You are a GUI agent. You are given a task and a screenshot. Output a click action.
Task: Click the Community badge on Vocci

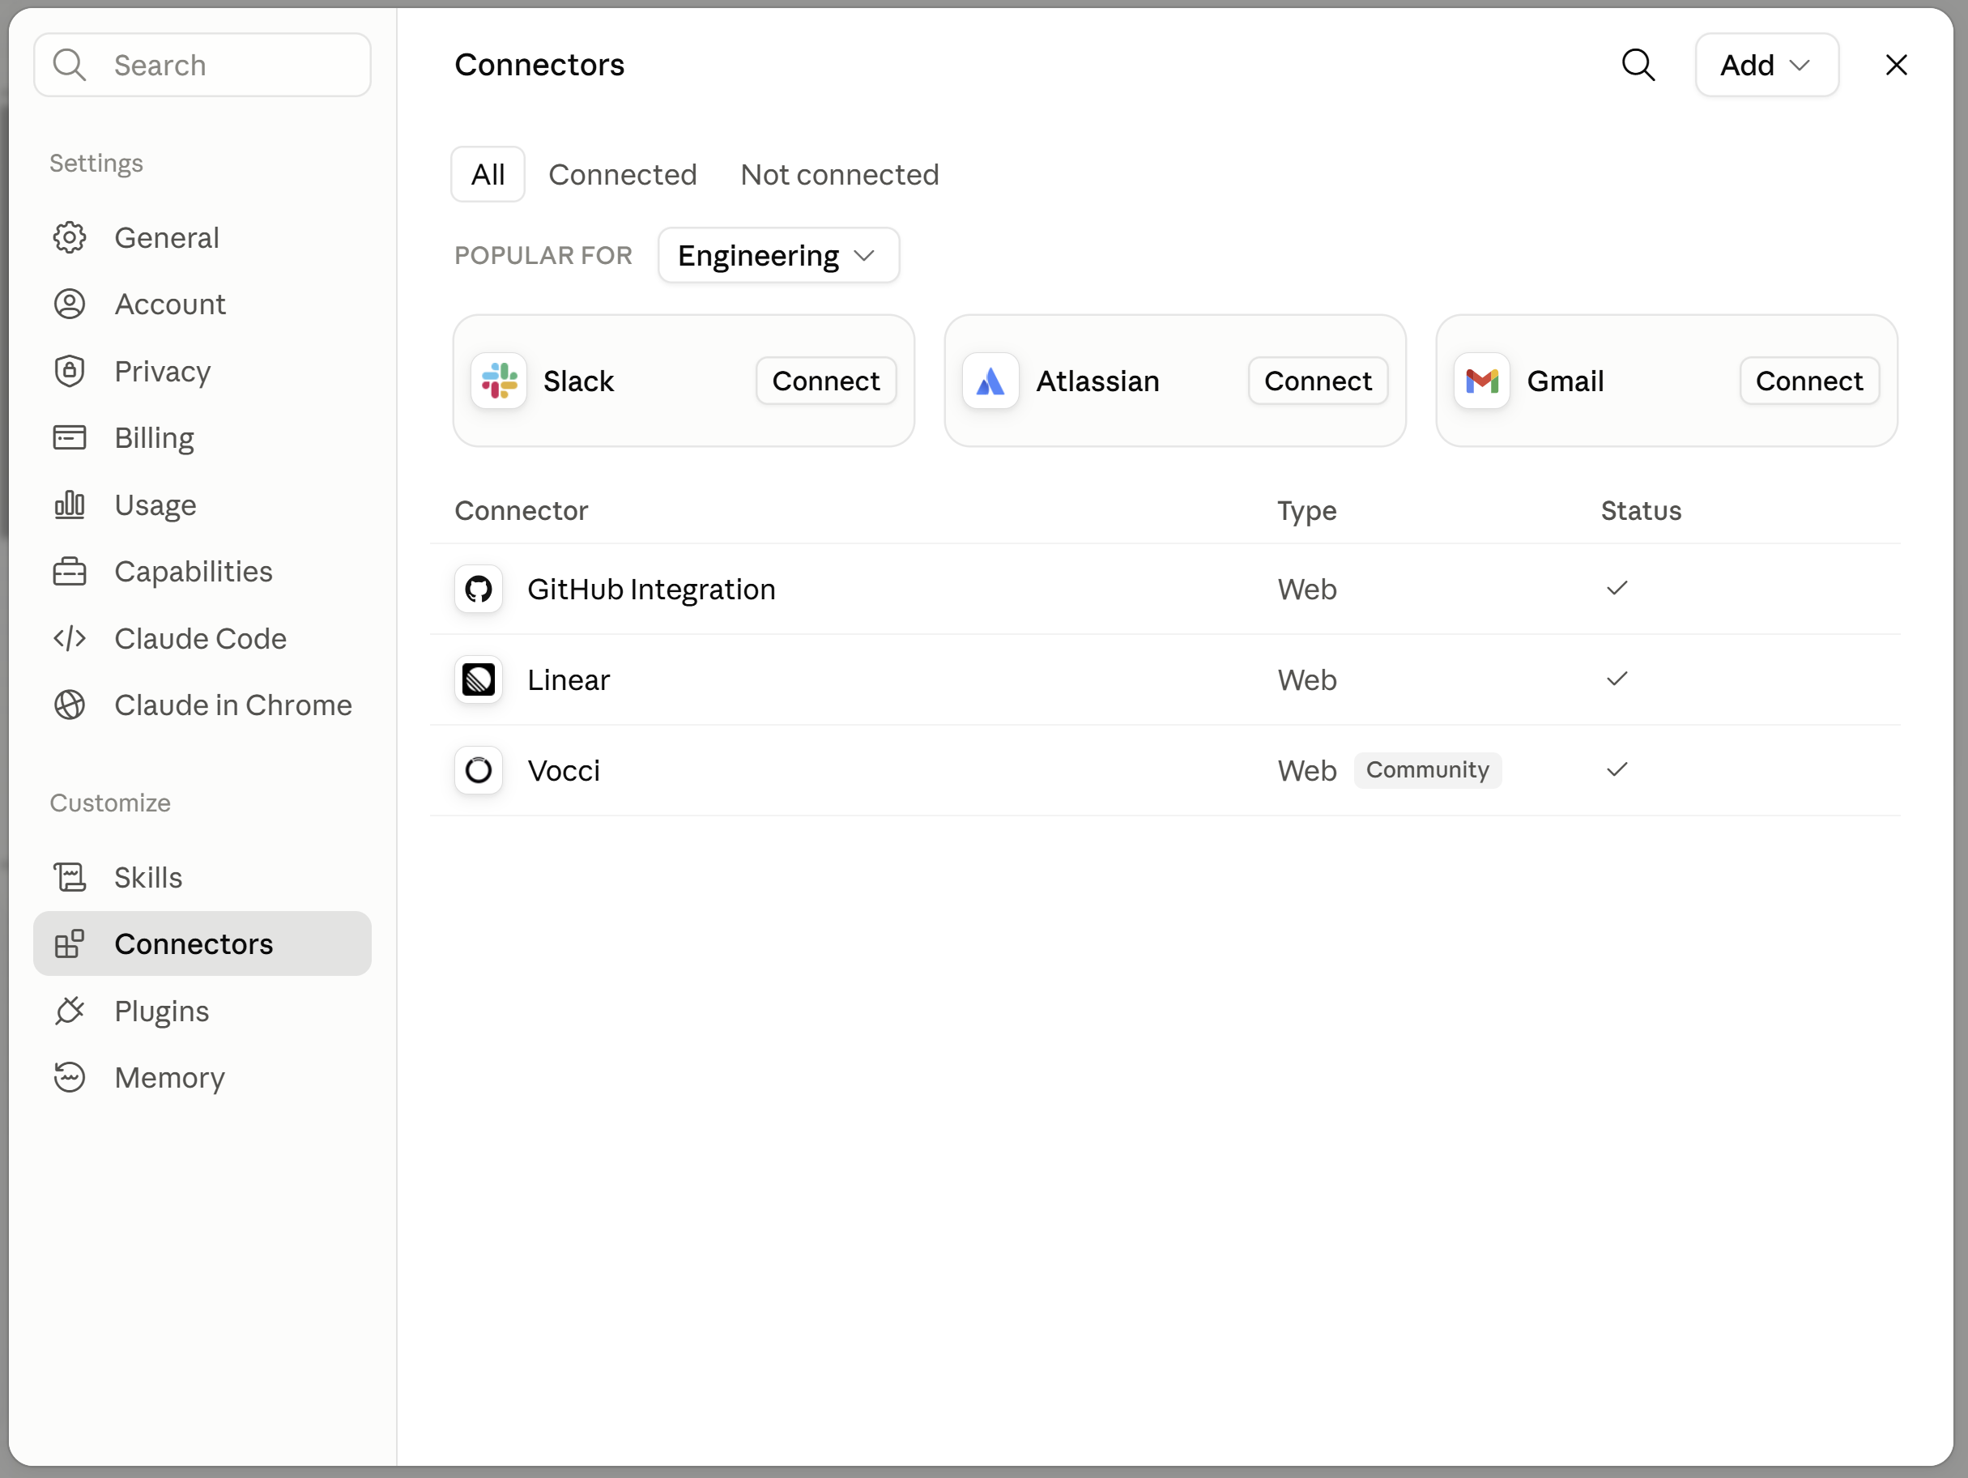pyautogui.click(x=1427, y=769)
